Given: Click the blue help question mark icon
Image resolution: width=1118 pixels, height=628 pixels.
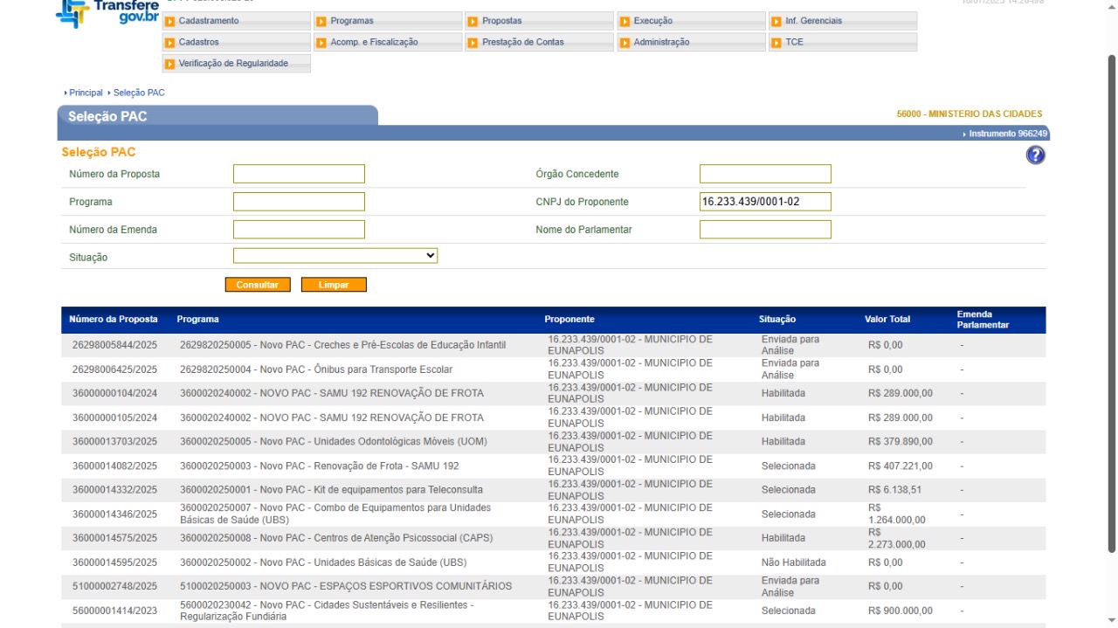Looking at the screenshot, I should click(1035, 155).
